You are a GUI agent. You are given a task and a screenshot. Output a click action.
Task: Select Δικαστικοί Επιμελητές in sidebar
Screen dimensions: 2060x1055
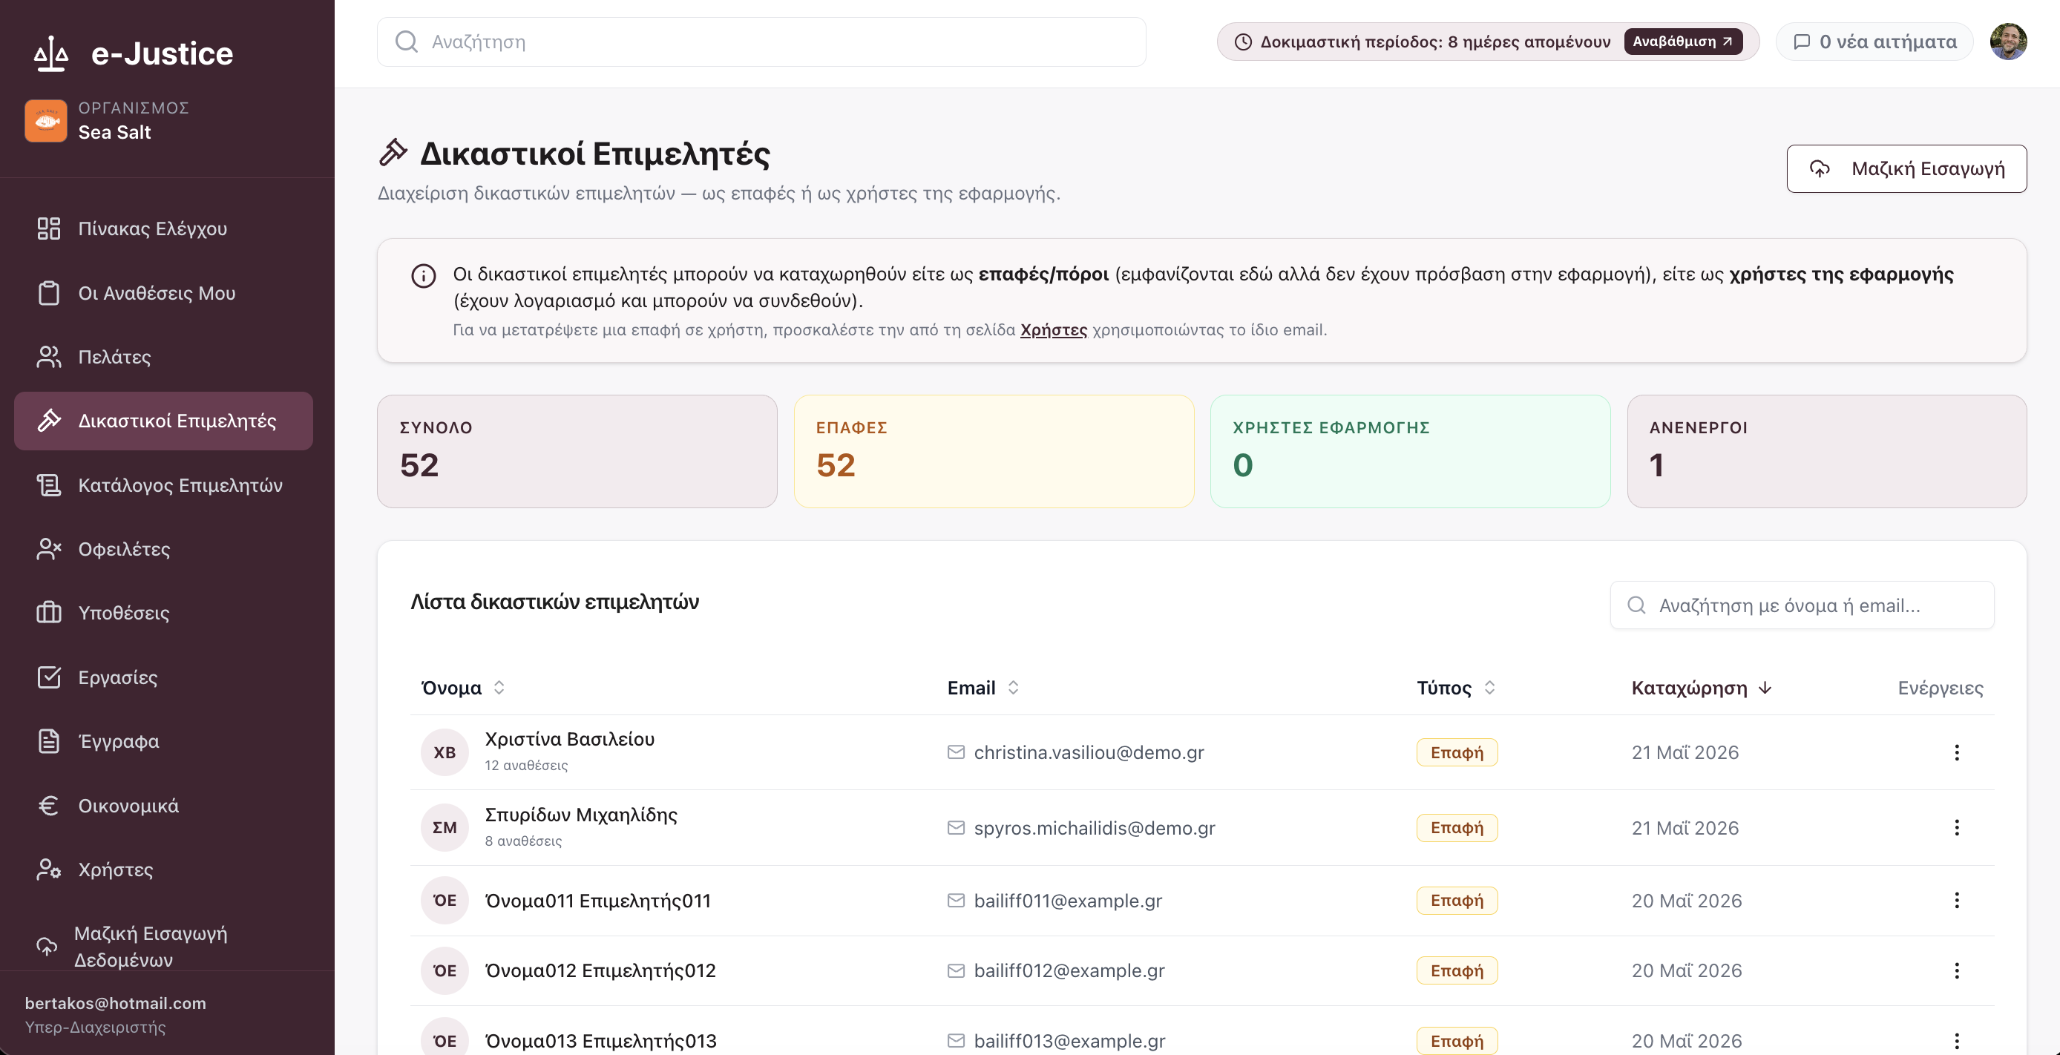(163, 421)
